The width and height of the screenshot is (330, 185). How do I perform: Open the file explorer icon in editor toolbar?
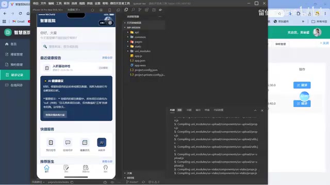[x=126, y=10]
